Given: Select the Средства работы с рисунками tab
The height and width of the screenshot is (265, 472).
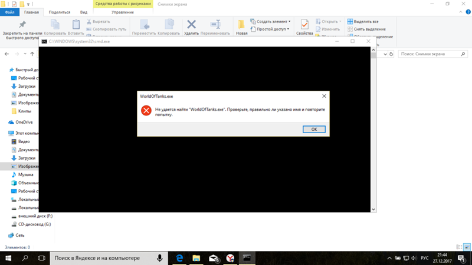Looking at the screenshot, I should (123, 4).
